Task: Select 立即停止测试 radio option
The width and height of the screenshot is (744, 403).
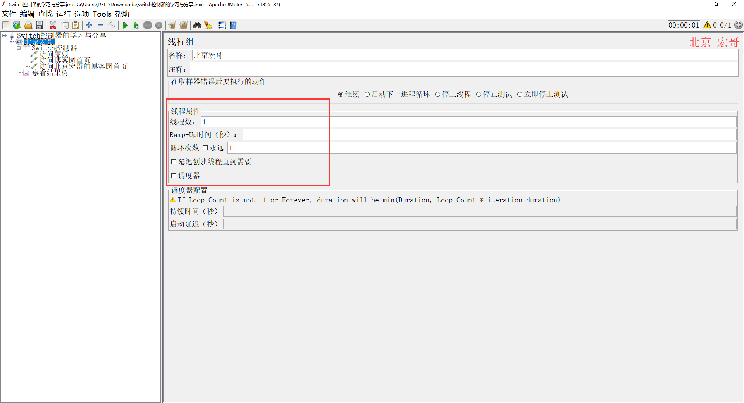Action: [520, 95]
